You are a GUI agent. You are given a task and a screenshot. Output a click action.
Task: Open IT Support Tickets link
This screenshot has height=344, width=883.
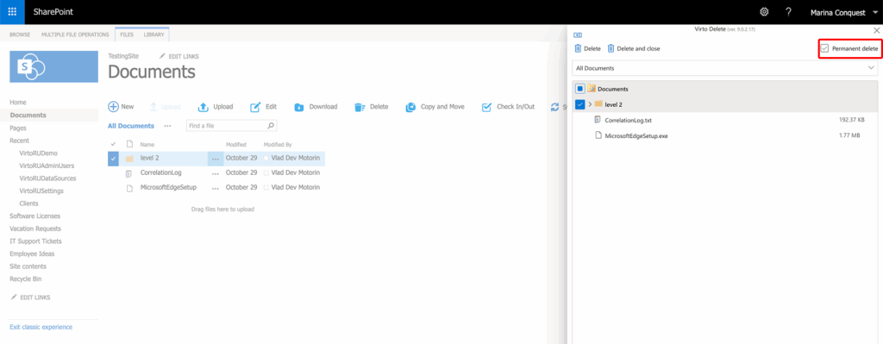click(35, 241)
